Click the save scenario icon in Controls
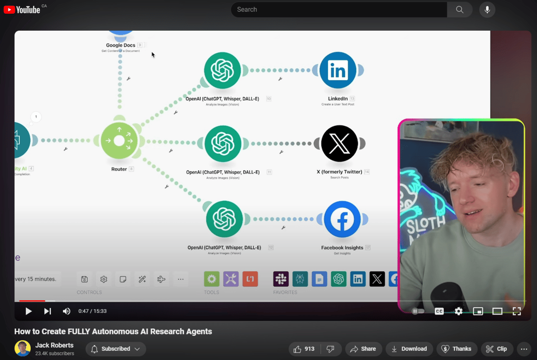Viewport: 537px width, 360px height. pos(84,279)
